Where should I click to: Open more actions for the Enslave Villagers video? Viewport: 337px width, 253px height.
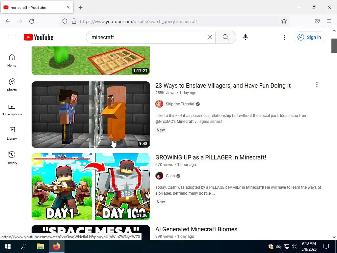(317, 85)
